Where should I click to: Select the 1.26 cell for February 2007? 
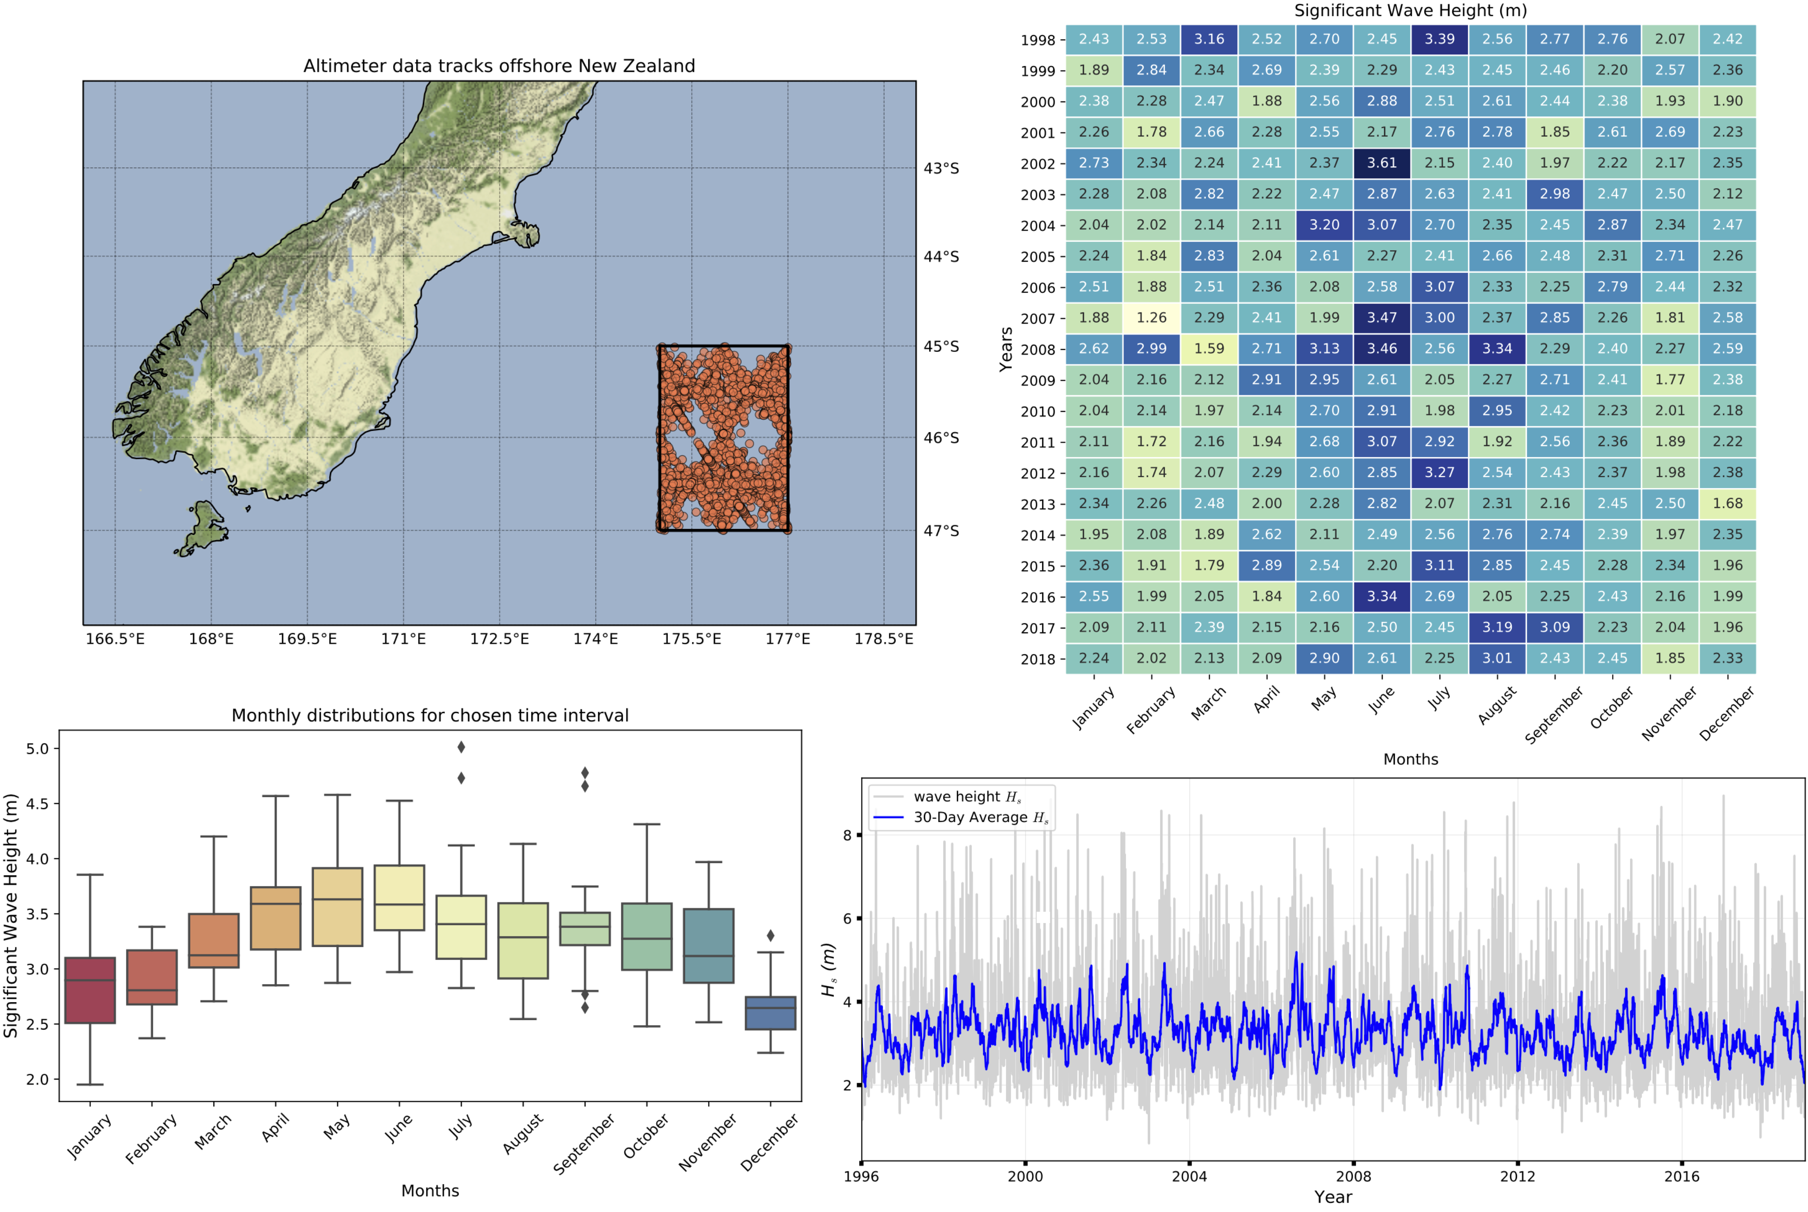(x=1152, y=318)
